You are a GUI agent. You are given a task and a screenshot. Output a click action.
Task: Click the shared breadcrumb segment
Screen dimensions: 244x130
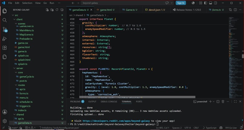(x=79, y=15)
